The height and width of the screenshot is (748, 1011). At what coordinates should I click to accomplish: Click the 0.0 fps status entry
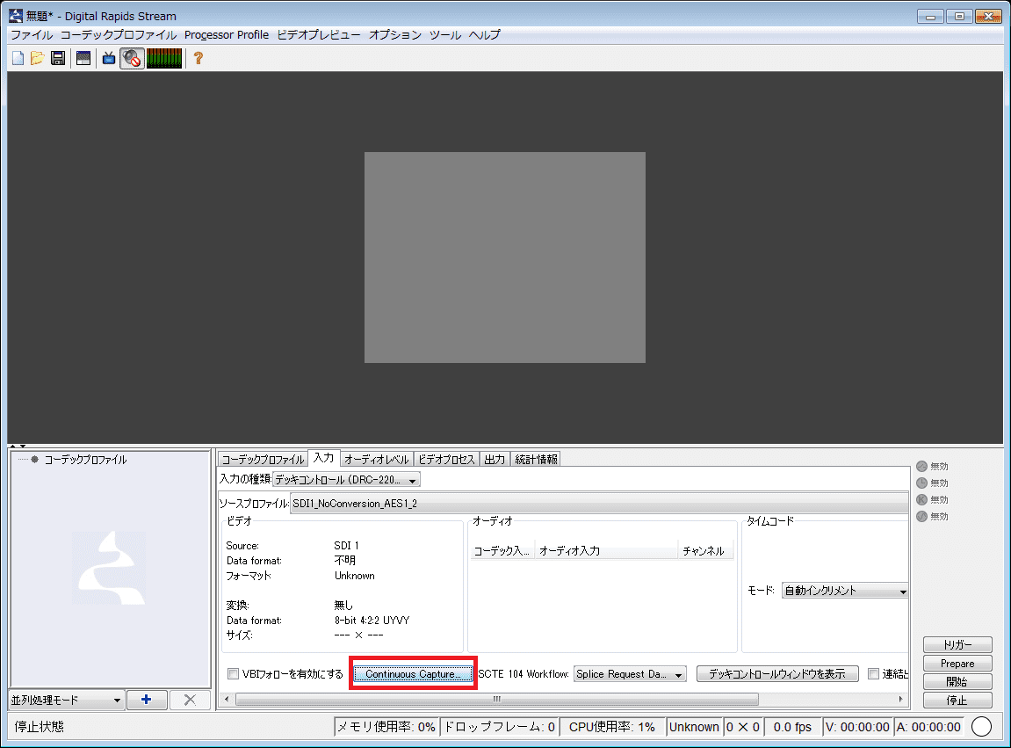[x=792, y=727]
